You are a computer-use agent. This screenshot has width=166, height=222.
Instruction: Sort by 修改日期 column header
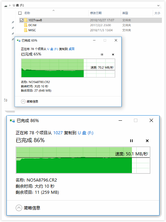click(x=96, y=13)
